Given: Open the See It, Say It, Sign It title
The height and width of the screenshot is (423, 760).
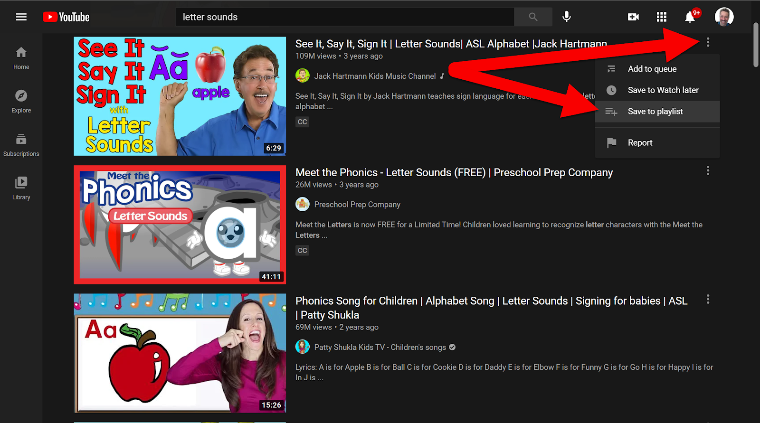Looking at the screenshot, I should 451,44.
